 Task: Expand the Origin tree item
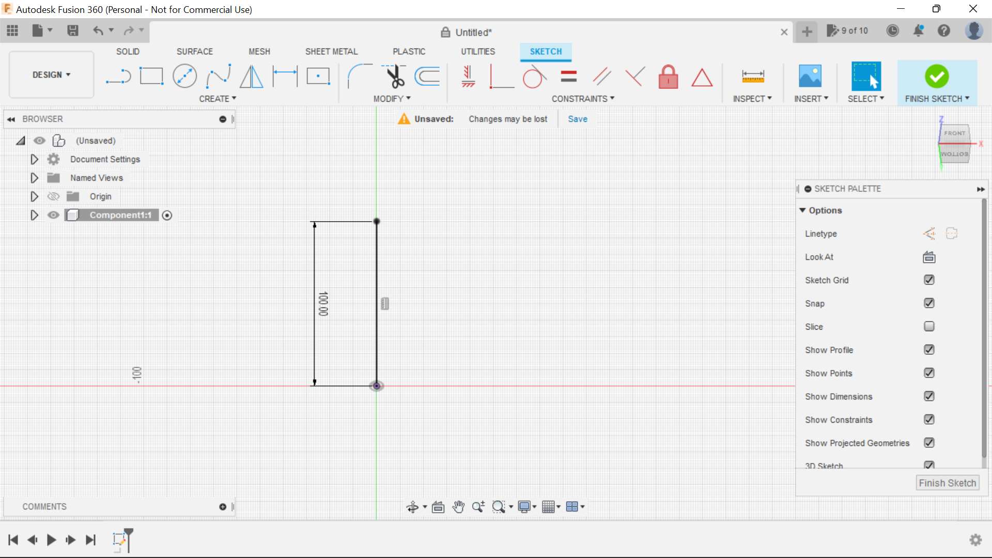coord(34,197)
